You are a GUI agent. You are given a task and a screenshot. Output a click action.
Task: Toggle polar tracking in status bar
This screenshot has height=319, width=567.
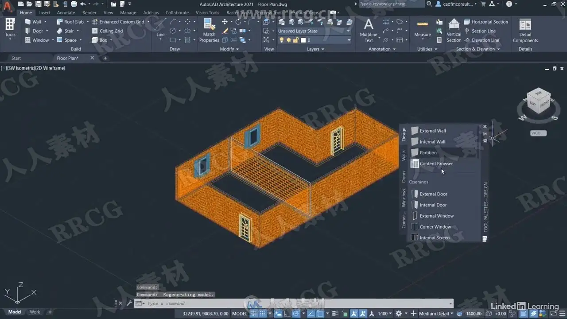[x=296, y=314]
